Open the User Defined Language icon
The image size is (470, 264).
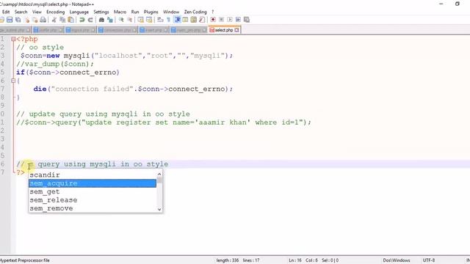pos(185,20)
